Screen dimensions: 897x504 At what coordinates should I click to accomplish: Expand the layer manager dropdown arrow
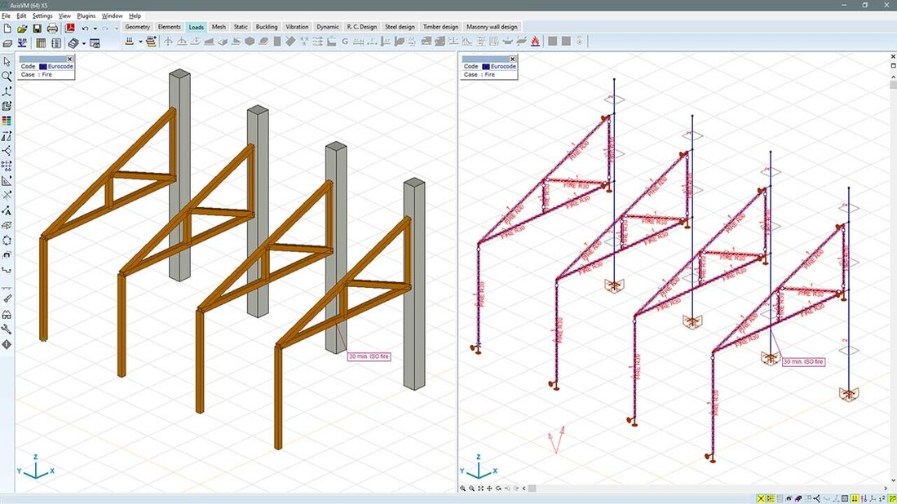(x=83, y=43)
